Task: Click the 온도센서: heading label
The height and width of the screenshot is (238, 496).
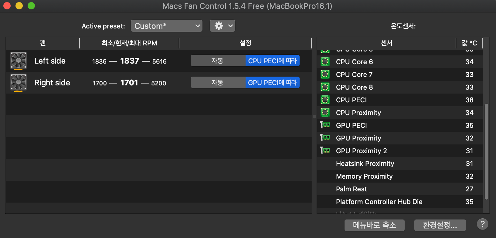Action: click(403, 26)
